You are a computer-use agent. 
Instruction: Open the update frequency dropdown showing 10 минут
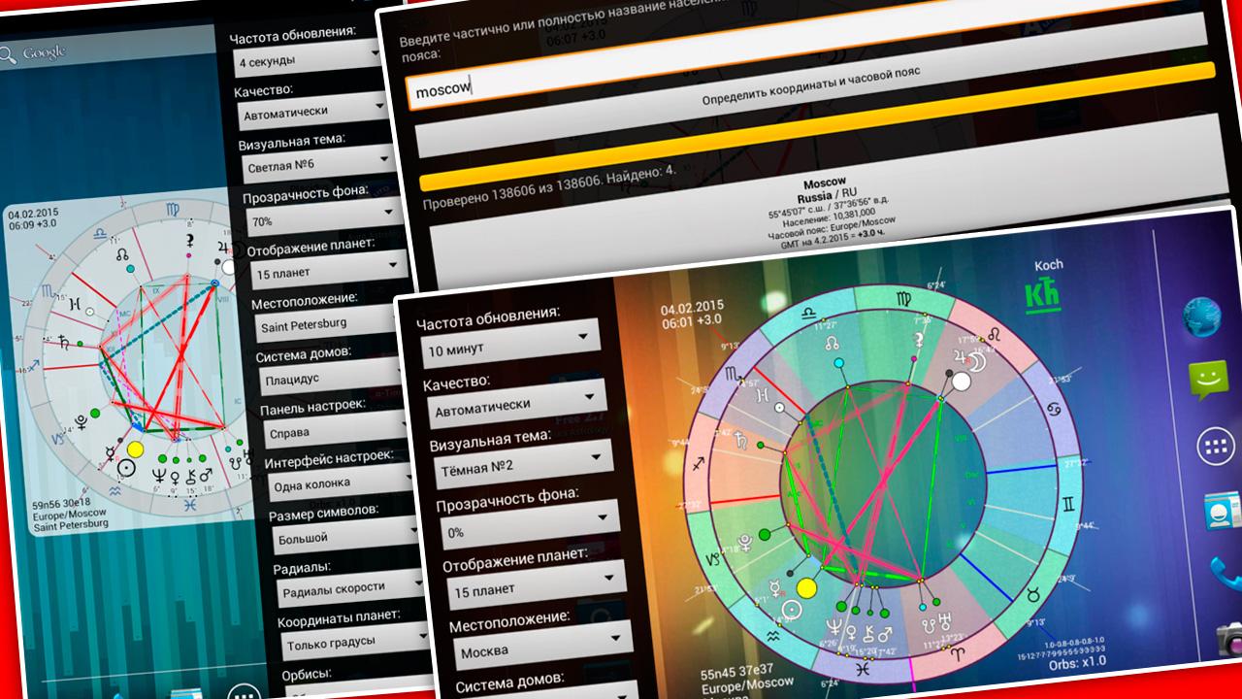click(x=510, y=344)
